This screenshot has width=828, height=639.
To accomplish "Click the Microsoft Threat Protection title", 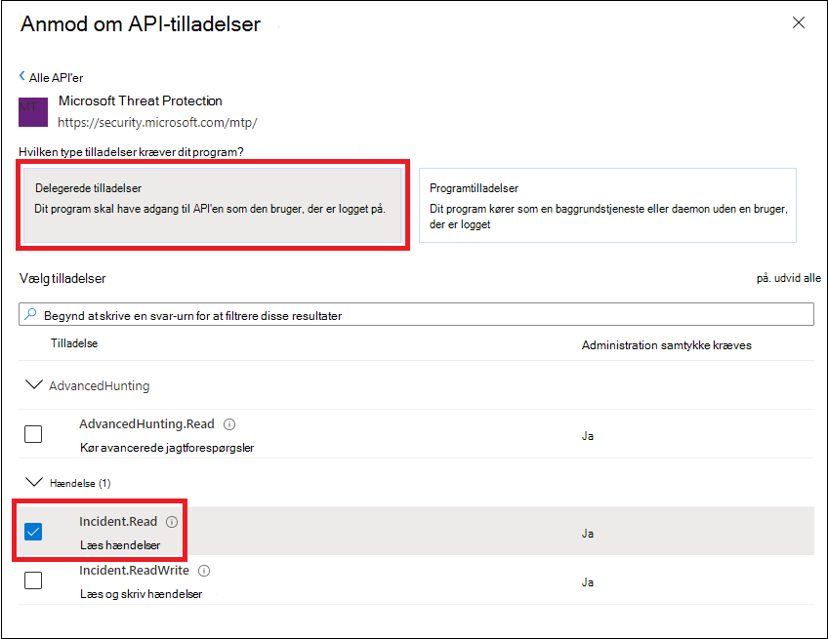I will (140, 100).
